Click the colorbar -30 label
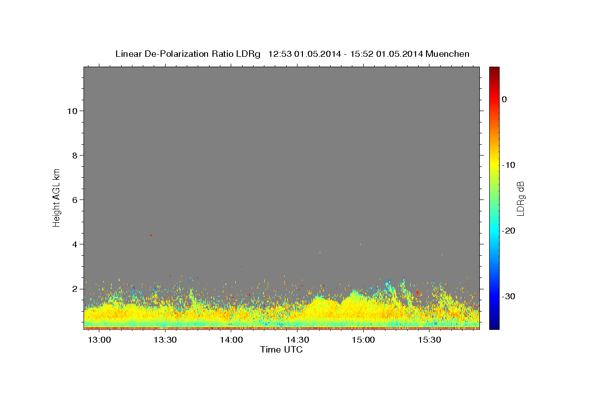 509,296
